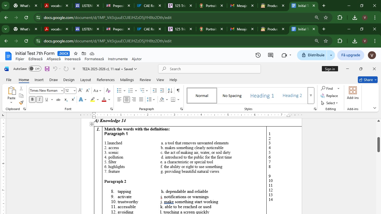Click the Increase Indent icon
Viewport: 381px width, 214px height.
162,91
